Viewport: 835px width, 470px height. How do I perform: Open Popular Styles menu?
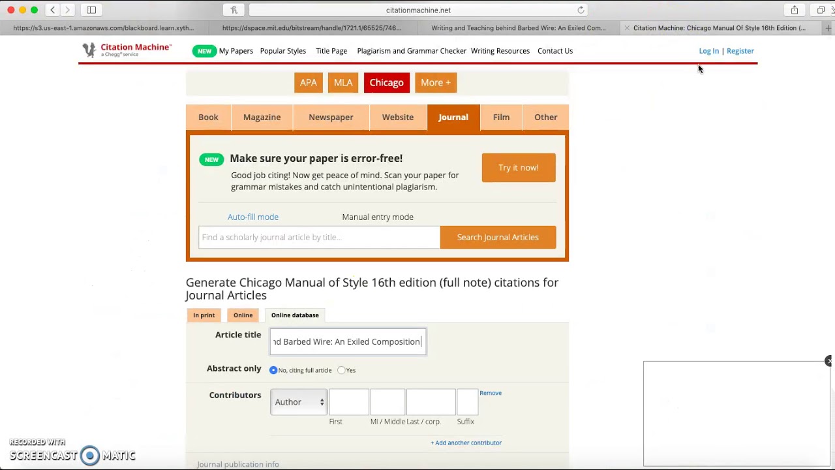tap(283, 51)
